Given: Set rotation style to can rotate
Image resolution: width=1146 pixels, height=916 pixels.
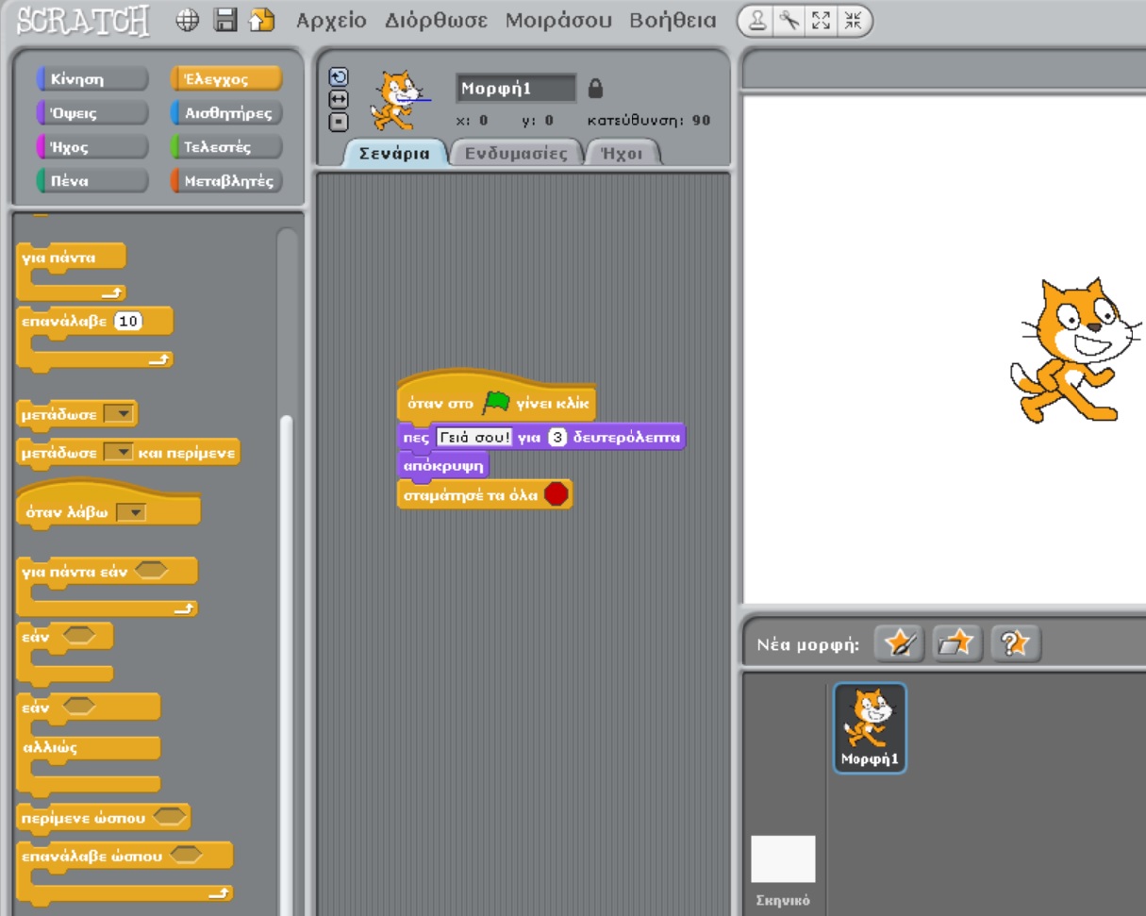Looking at the screenshot, I should (339, 77).
